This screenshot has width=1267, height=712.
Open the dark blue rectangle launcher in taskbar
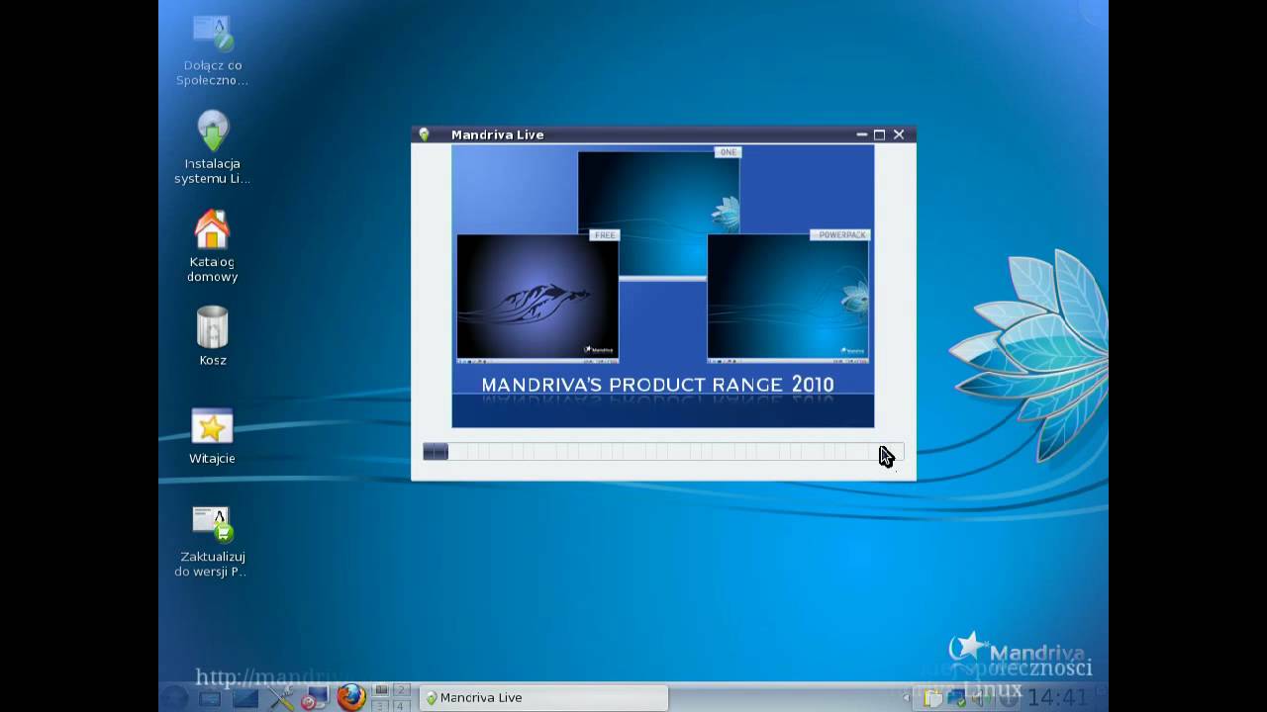pyautogui.click(x=245, y=698)
